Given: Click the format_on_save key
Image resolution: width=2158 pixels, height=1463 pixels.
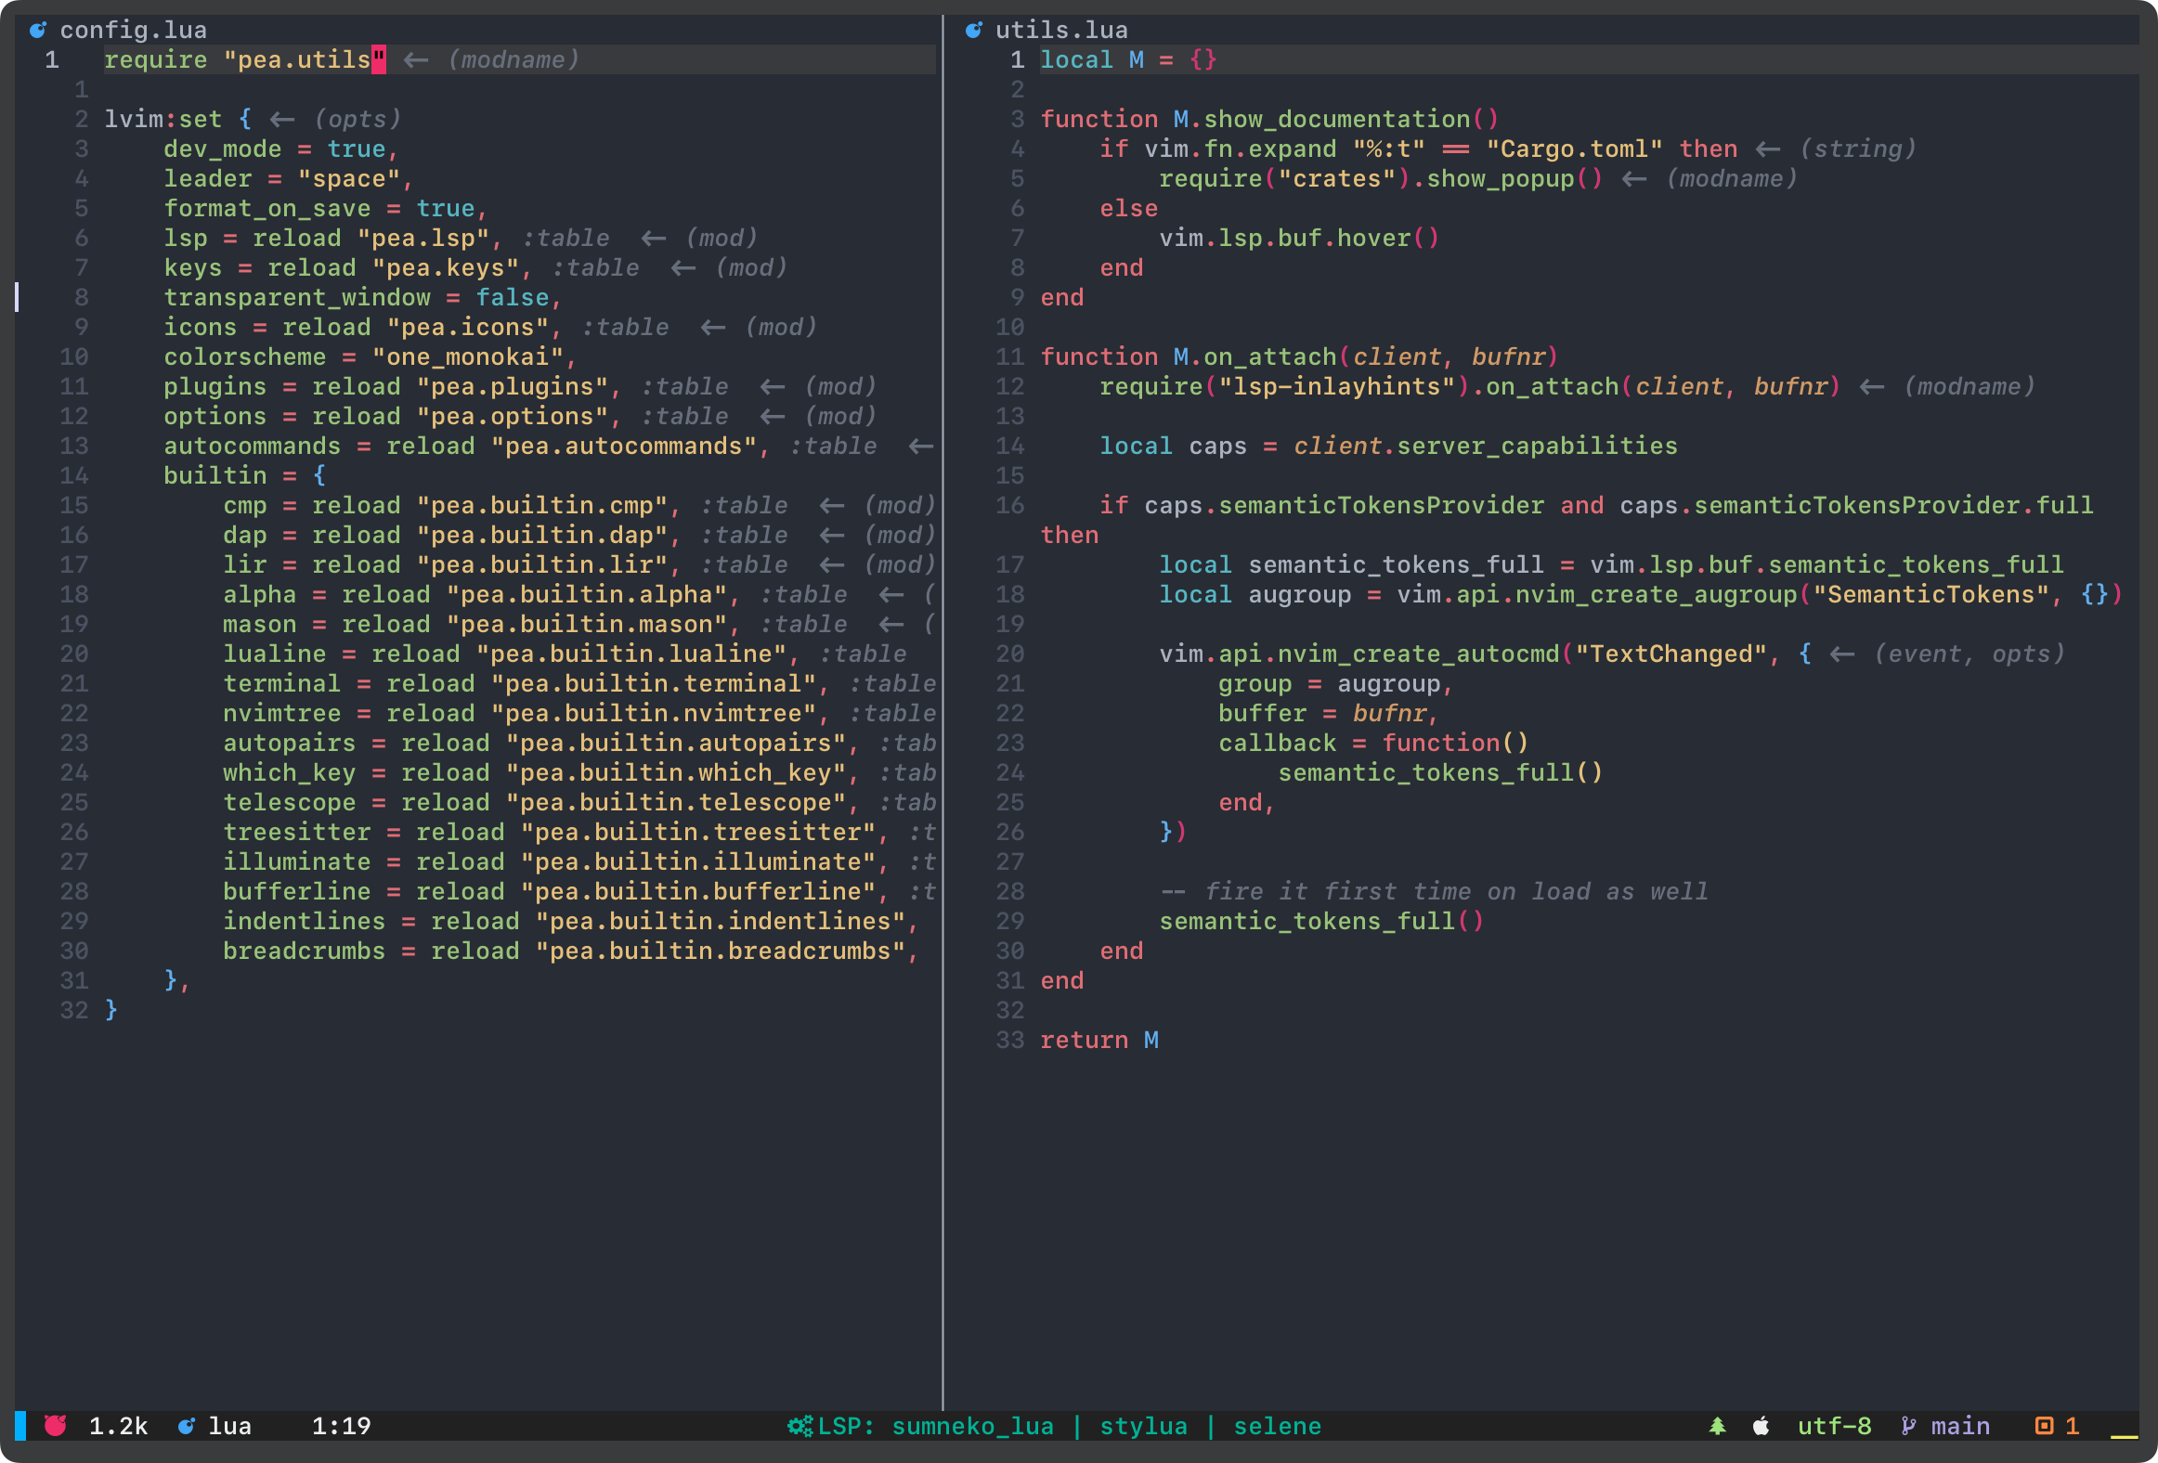Looking at the screenshot, I should click(267, 208).
